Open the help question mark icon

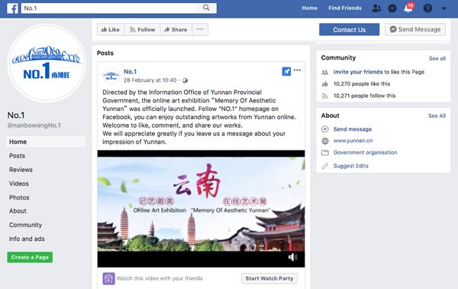tap(427, 8)
